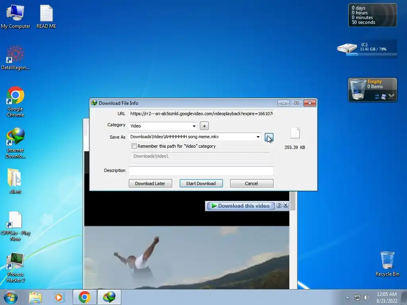Screen dimensions: 407x305
Task: Open the Recycle Bin desktop icon
Action: click(x=387, y=264)
